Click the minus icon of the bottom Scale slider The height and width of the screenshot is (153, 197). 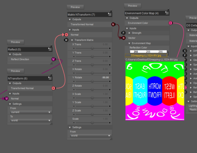click(x=74, y=123)
